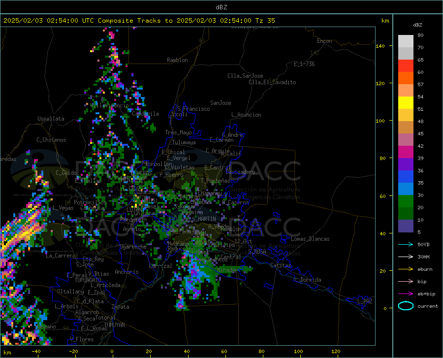The height and width of the screenshot is (358, 443).
Task: Click the 'S_Francisco' map label
Action: 193,109
